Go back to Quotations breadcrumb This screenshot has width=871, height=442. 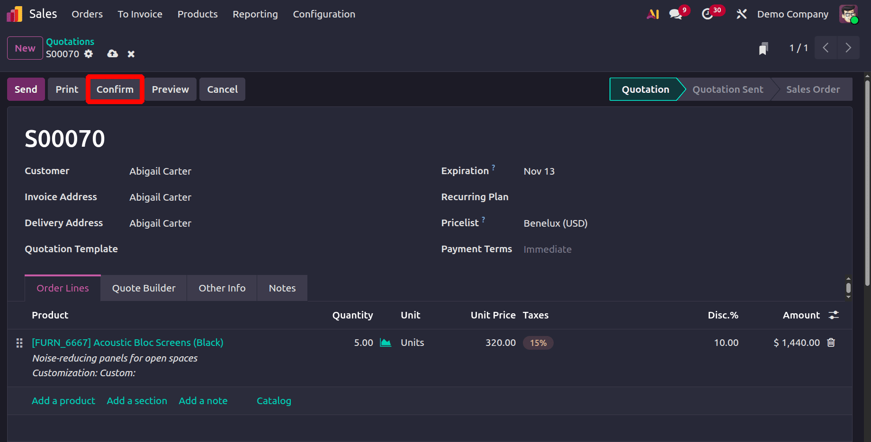[70, 42]
